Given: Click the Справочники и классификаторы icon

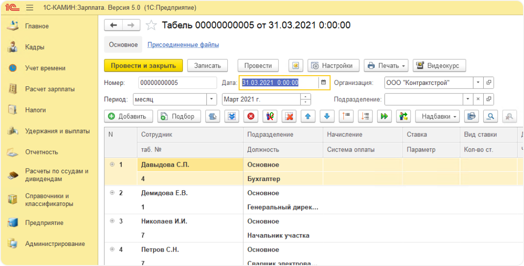Looking at the screenshot, I should (13, 200).
